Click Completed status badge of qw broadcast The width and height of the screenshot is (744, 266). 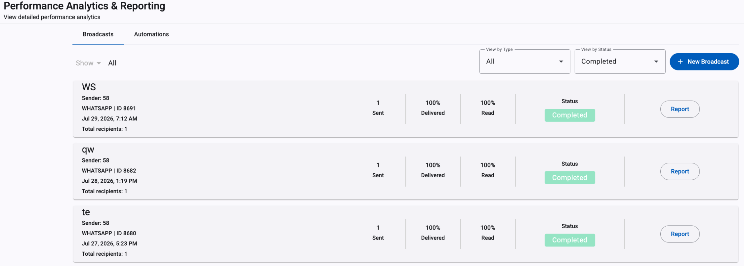click(570, 178)
